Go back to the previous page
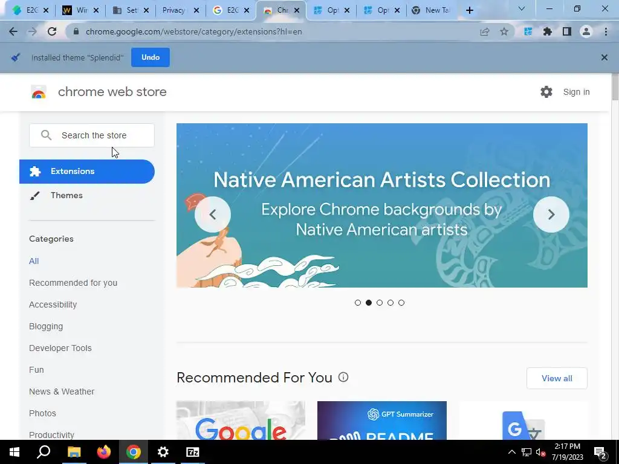 (x=13, y=31)
